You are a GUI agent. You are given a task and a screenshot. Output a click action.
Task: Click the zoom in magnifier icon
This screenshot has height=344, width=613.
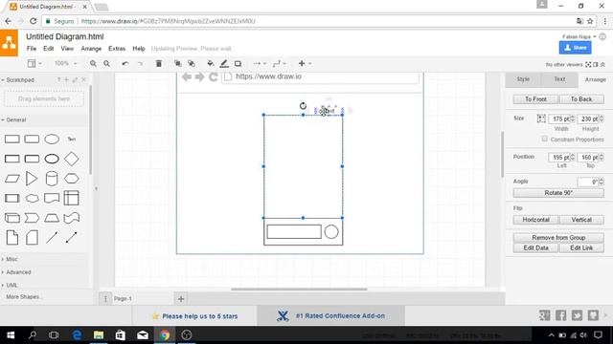(x=93, y=64)
